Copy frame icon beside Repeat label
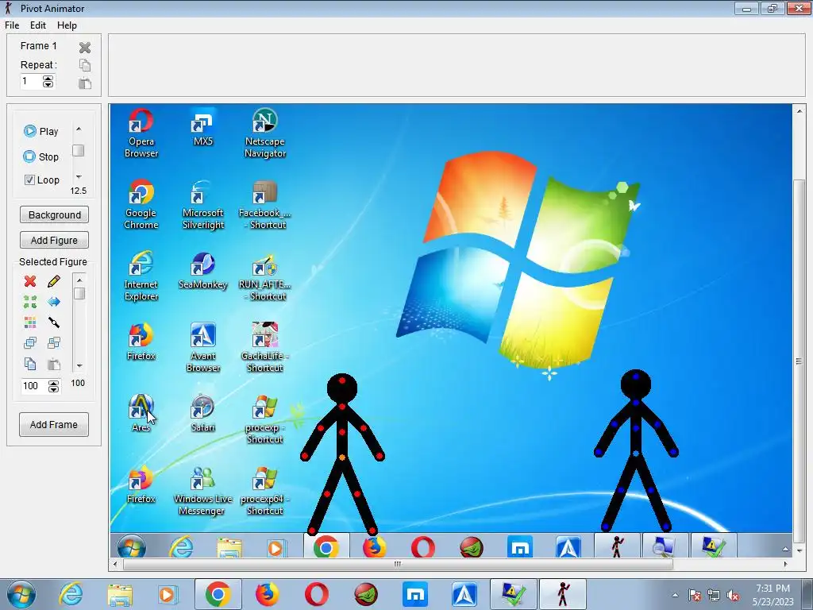813x610 pixels. (x=84, y=65)
